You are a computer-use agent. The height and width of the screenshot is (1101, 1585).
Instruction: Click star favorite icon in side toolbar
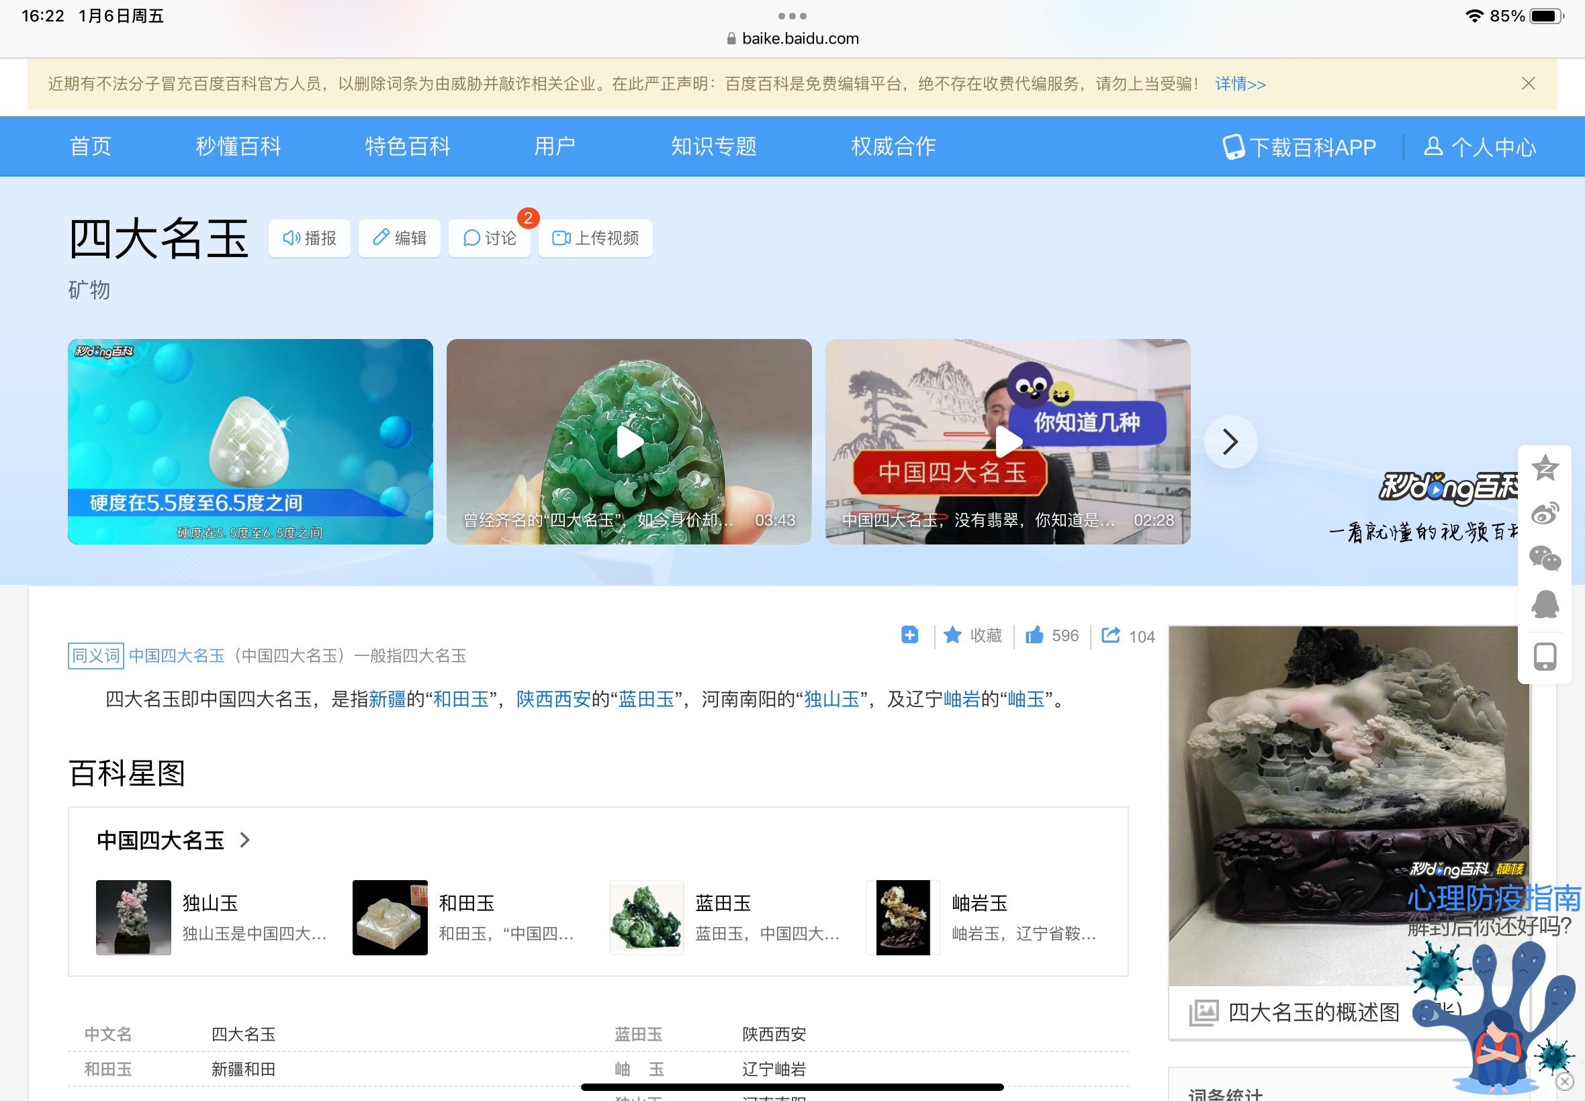[1545, 469]
